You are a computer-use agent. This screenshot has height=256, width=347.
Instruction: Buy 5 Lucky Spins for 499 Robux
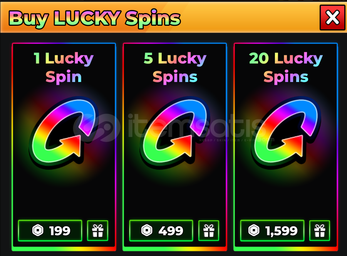tap(161, 231)
